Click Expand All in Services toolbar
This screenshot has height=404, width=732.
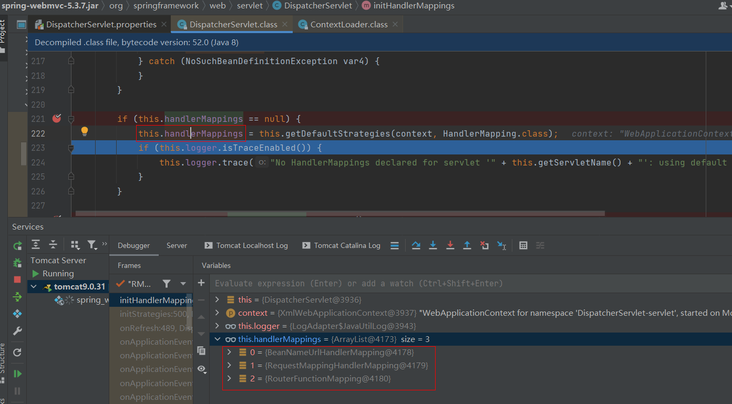click(36, 245)
